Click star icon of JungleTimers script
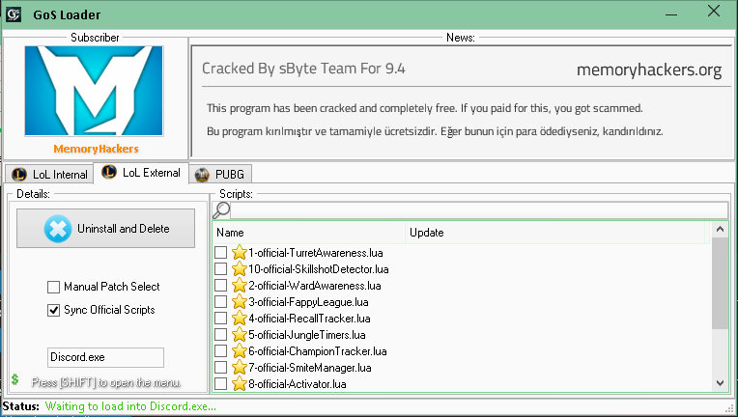 click(x=240, y=335)
